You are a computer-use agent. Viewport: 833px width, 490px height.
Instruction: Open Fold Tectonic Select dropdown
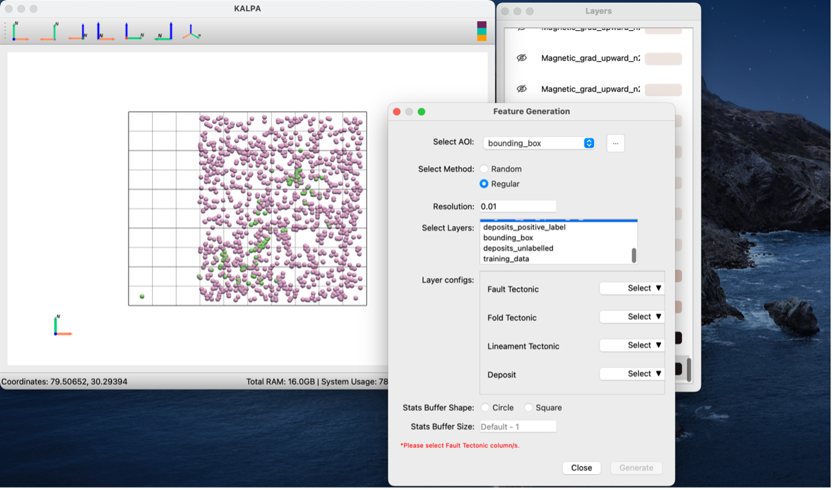pos(632,317)
